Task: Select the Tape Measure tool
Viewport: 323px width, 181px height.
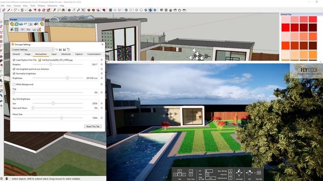Action: [55, 10]
